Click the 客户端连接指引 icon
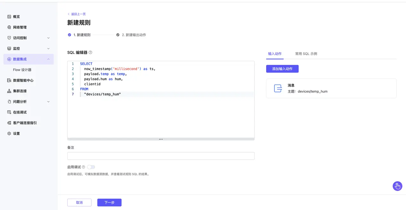 click(x=9, y=123)
